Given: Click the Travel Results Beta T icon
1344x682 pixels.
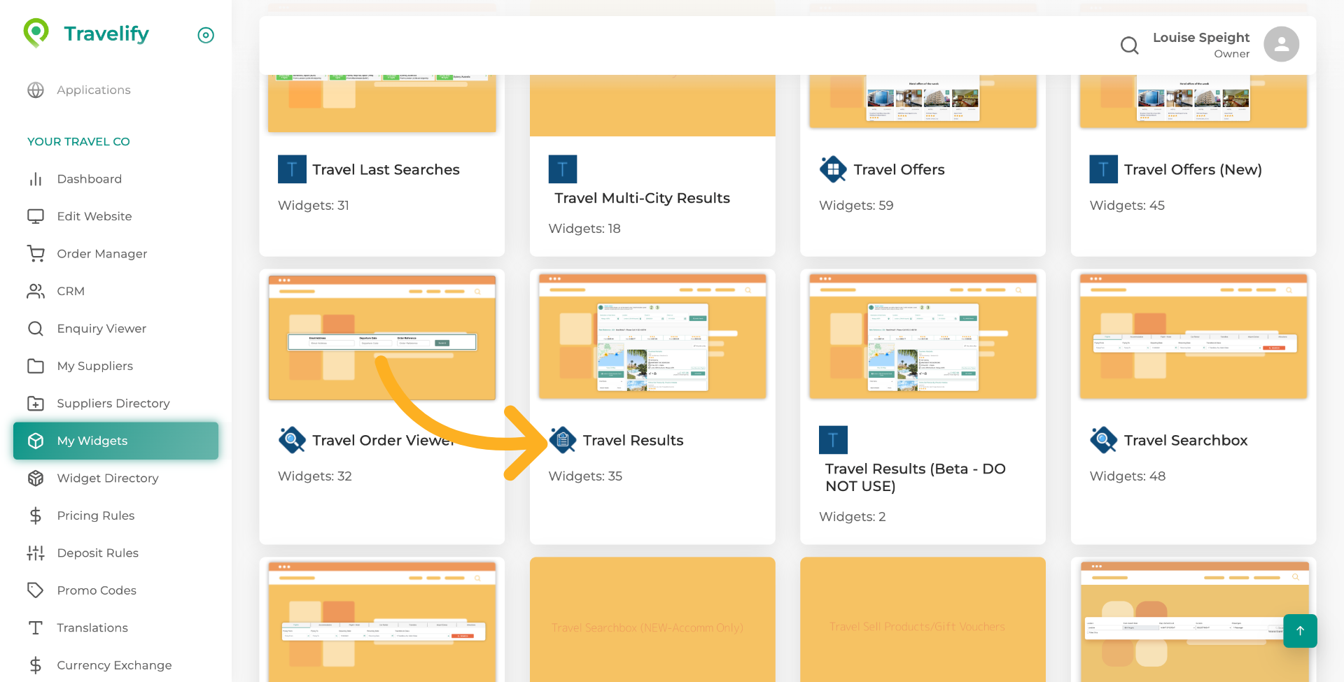Looking at the screenshot, I should click(833, 440).
